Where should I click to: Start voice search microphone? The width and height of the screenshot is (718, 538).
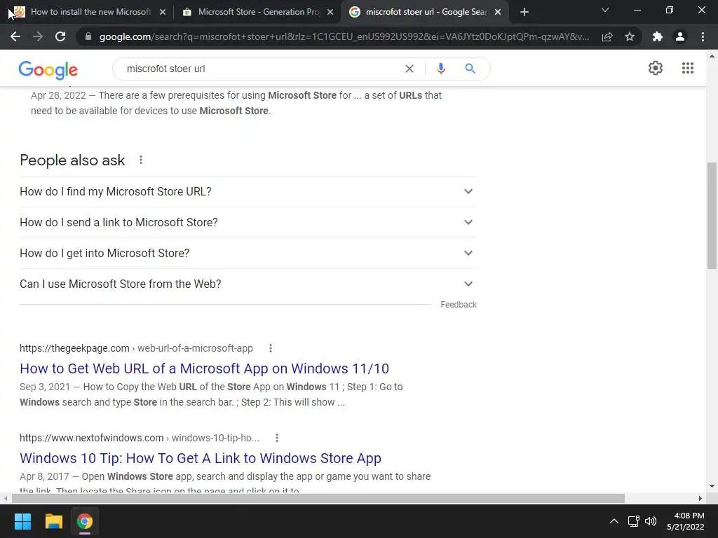[x=440, y=69]
